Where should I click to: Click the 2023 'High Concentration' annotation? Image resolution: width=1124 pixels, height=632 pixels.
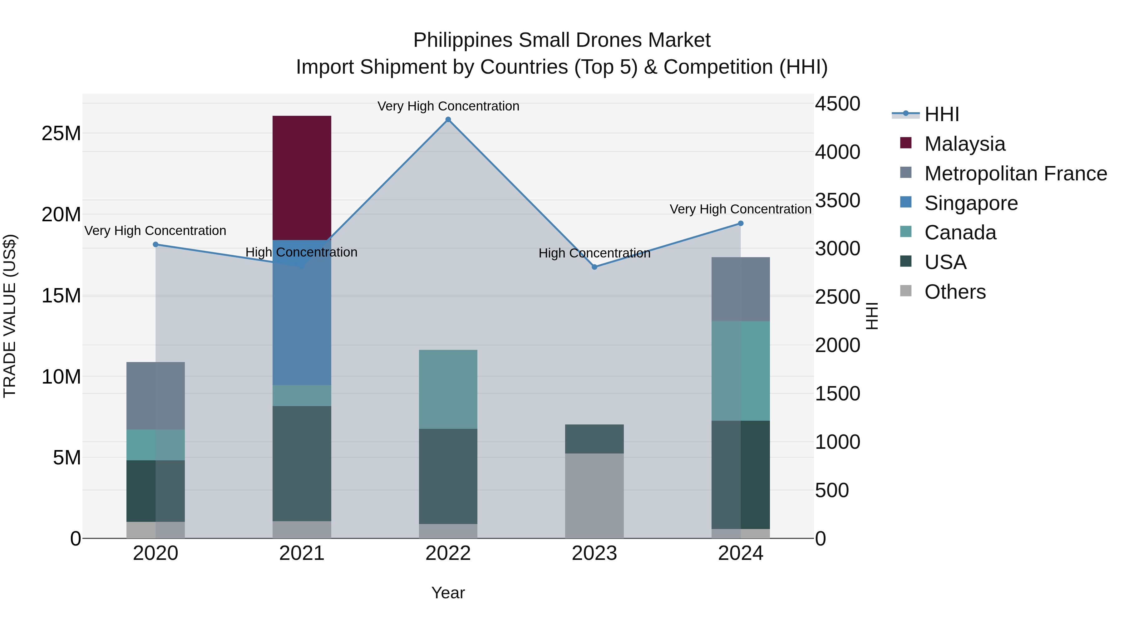click(594, 253)
